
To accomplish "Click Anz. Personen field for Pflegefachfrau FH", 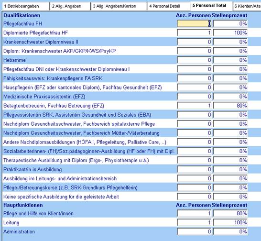I will [194, 23].
